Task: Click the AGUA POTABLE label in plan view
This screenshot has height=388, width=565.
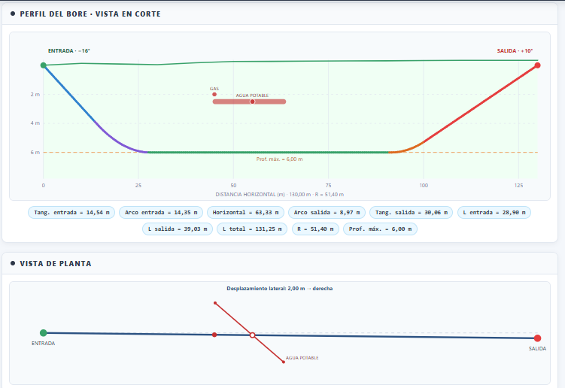Action: click(302, 358)
